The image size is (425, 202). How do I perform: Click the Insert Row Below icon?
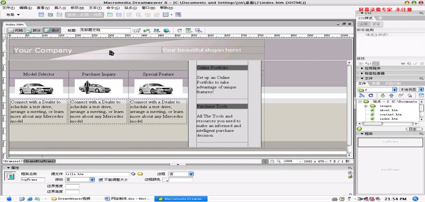pyautogui.click(x=138, y=15)
